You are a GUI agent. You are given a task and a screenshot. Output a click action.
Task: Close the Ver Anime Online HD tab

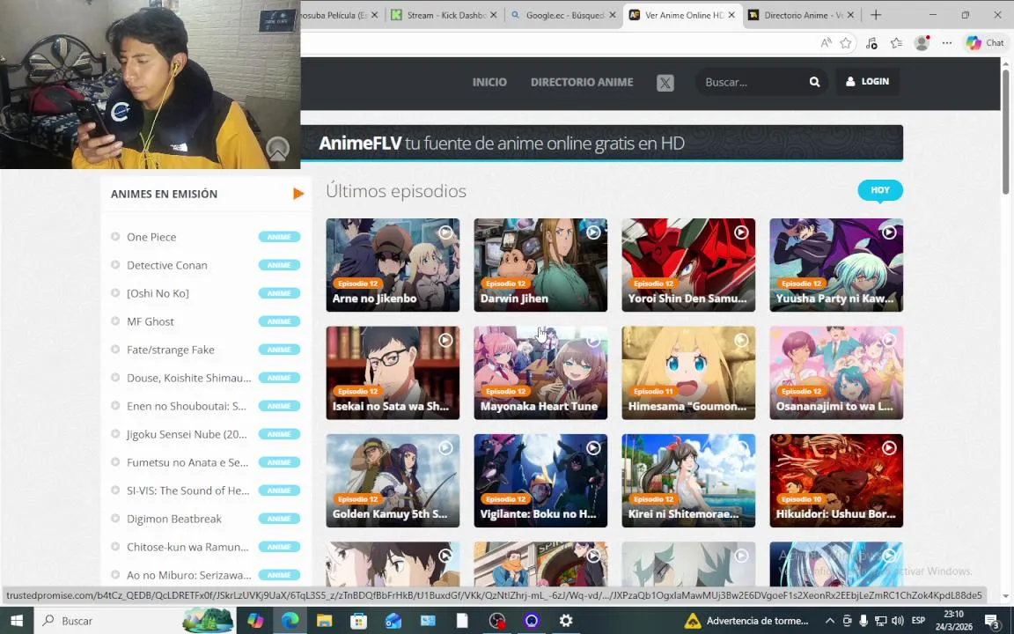point(731,15)
